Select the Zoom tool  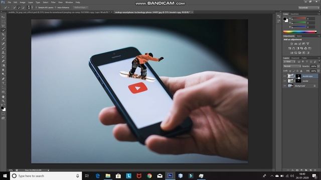(3, 101)
